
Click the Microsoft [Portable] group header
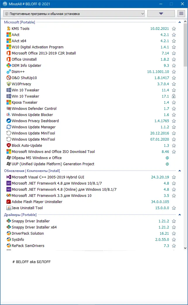[x=20, y=22]
